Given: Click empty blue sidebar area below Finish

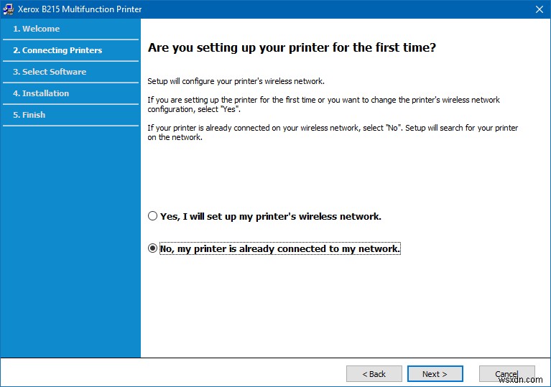Looking at the screenshot, I should (70, 237).
